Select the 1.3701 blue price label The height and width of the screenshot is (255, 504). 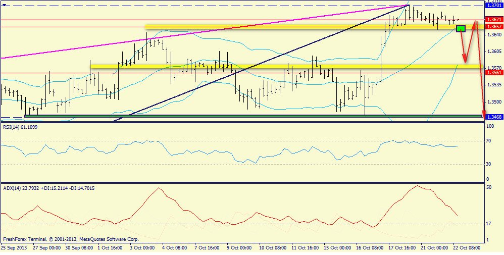click(x=494, y=6)
